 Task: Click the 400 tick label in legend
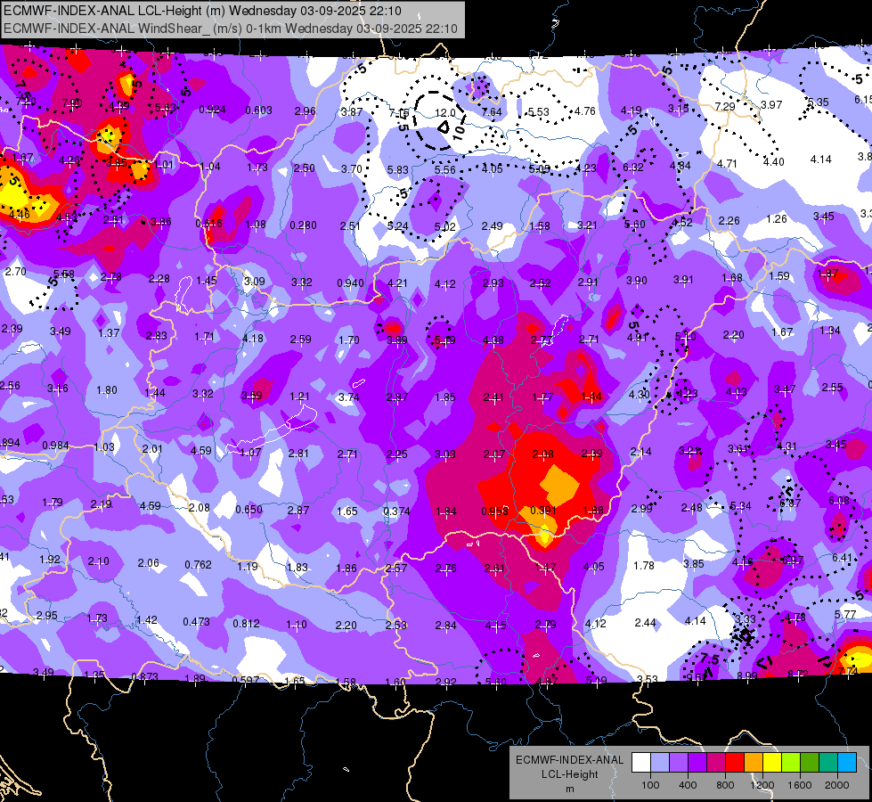tap(688, 785)
